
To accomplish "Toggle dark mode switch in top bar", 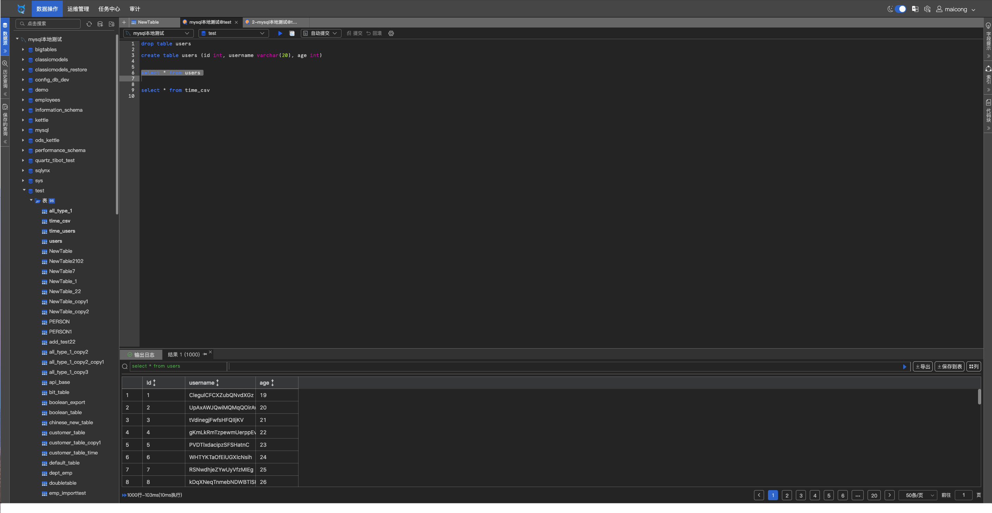I will point(900,9).
